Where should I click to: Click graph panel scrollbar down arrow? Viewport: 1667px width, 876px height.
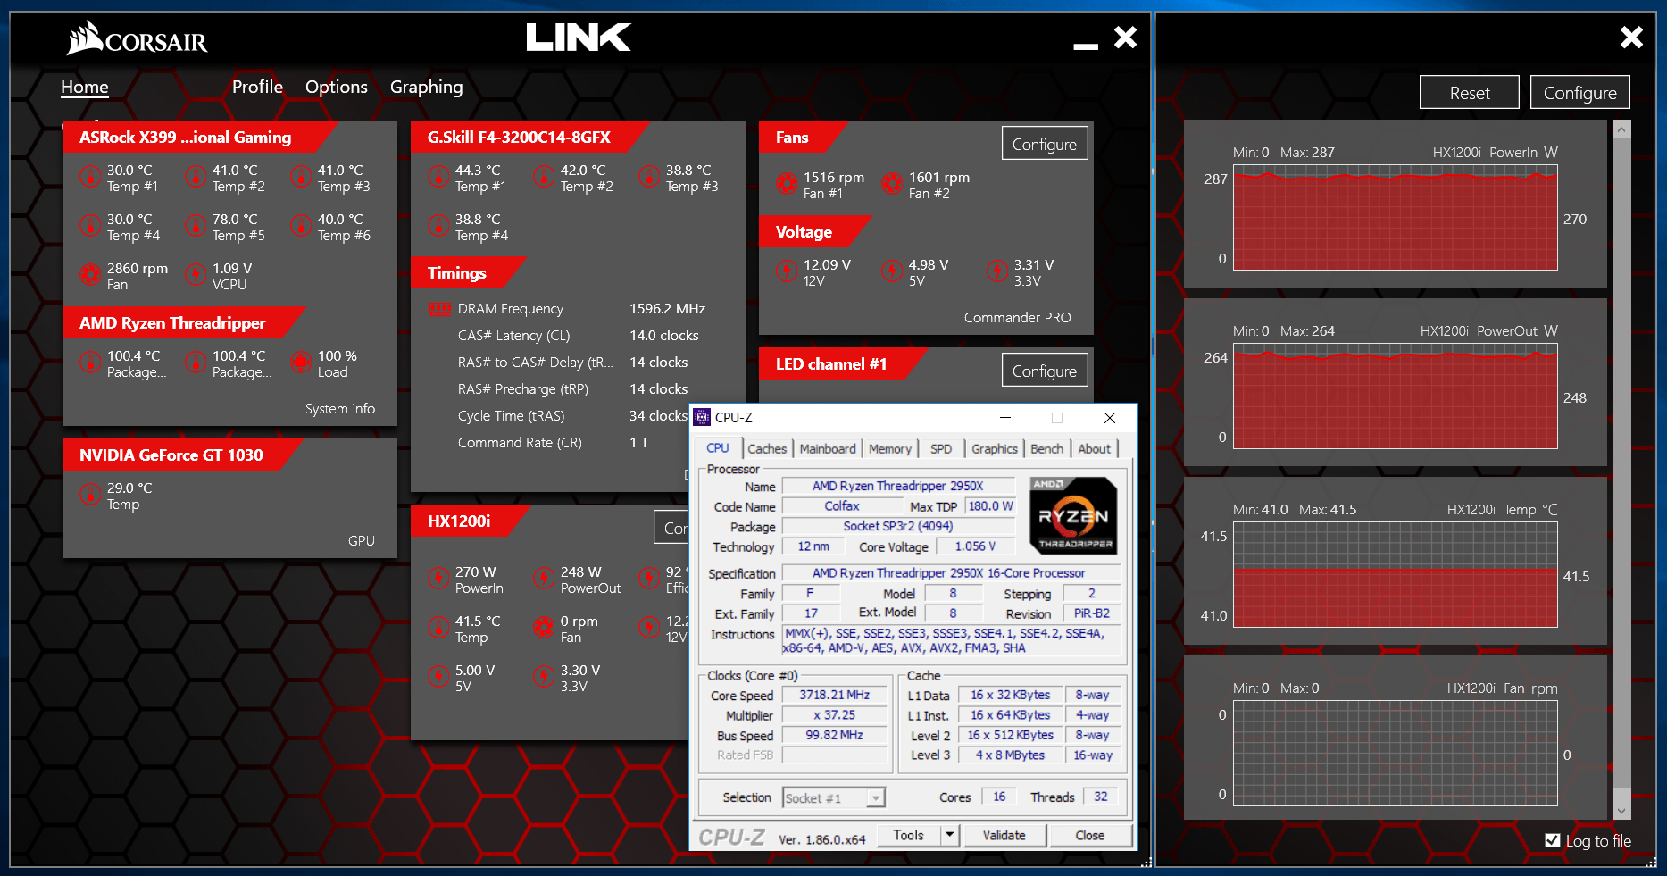click(1621, 811)
